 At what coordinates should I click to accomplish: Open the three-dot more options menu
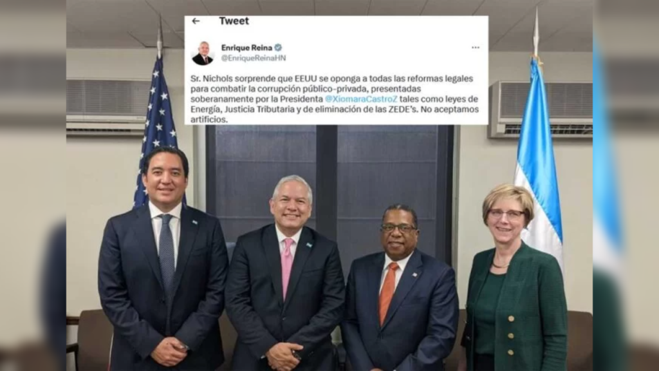click(x=476, y=48)
